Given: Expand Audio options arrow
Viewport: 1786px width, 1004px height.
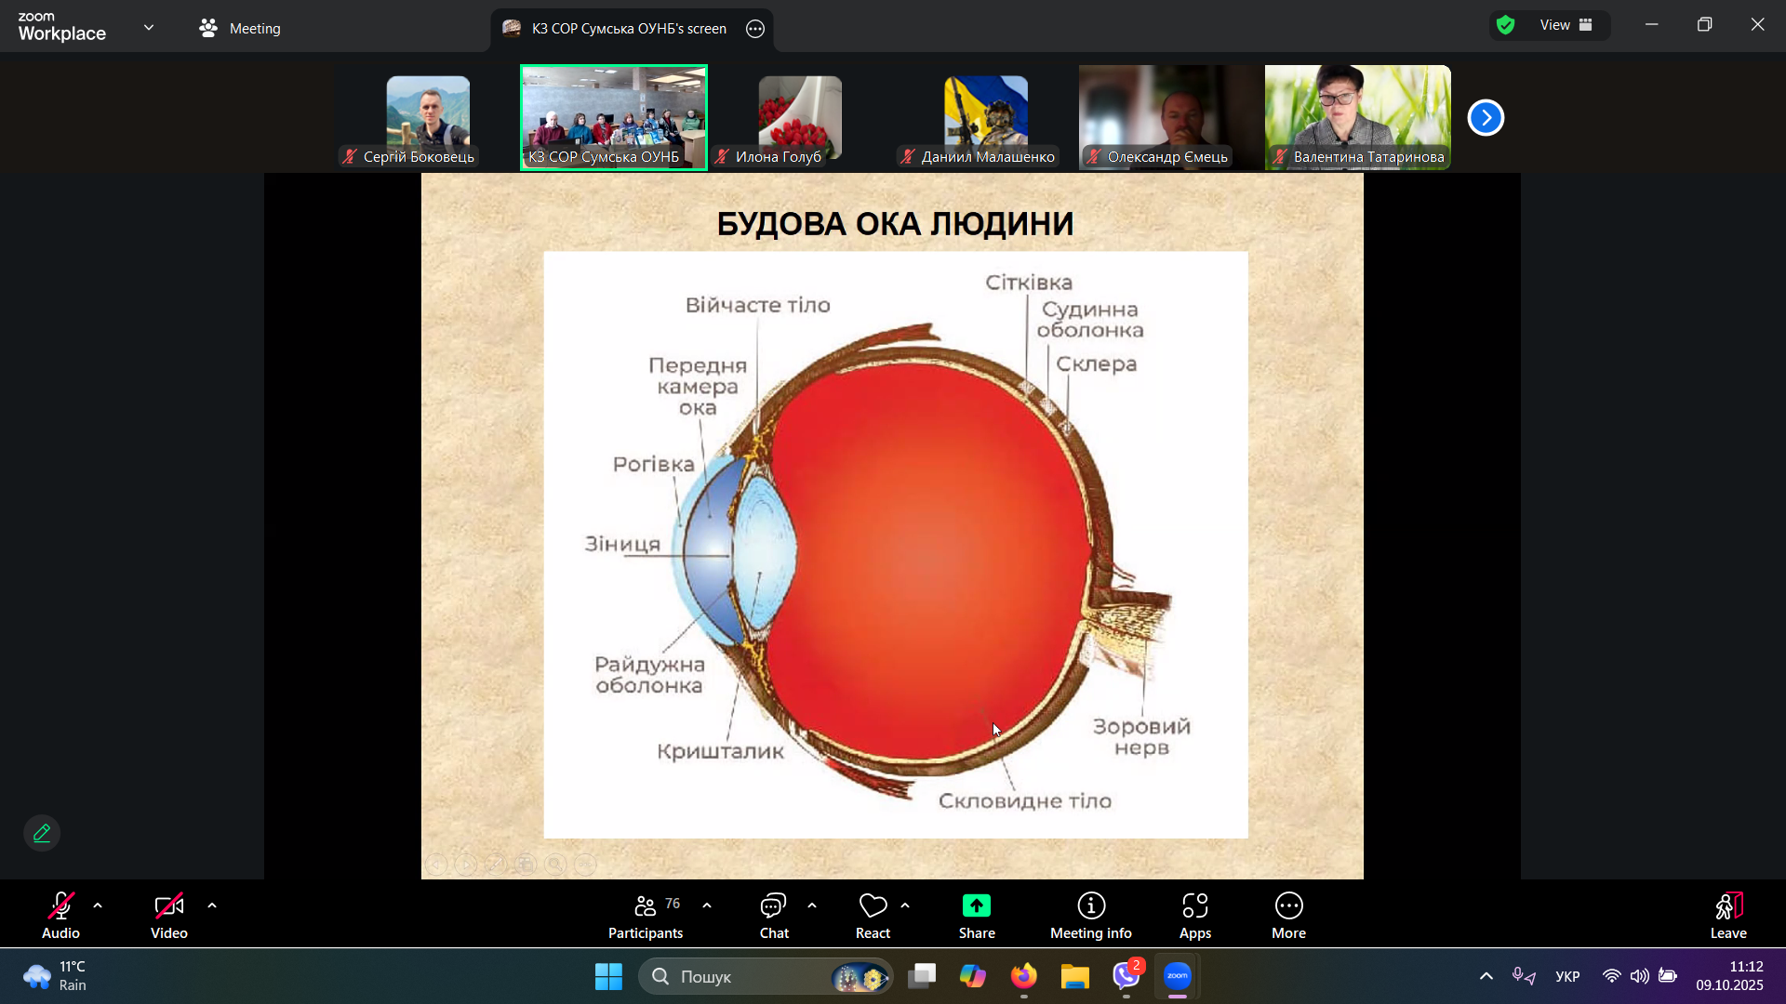Looking at the screenshot, I should pyautogui.click(x=98, y=905).
